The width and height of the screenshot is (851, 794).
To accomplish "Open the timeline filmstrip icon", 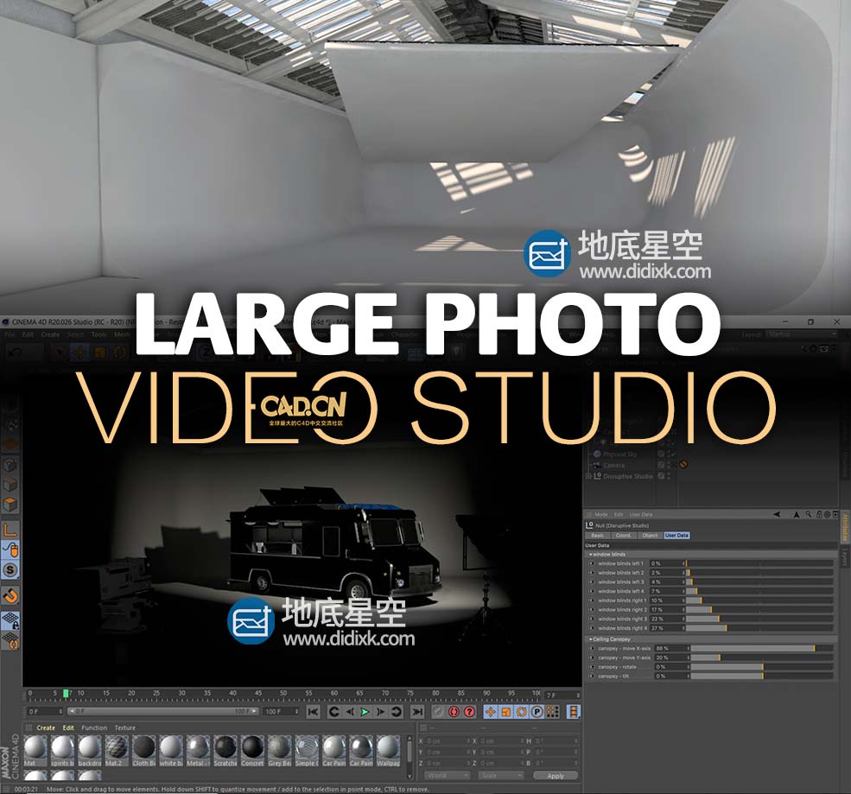I will pyautogui.click(x=573, y=712).
